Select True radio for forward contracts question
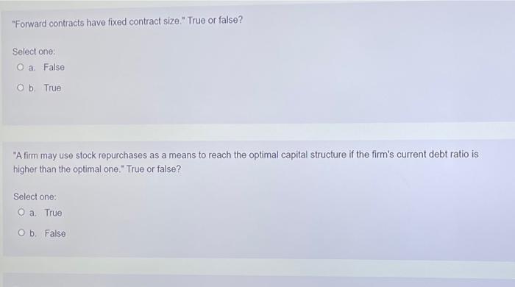This screenshot has width=515, height=287. point(21,88)
